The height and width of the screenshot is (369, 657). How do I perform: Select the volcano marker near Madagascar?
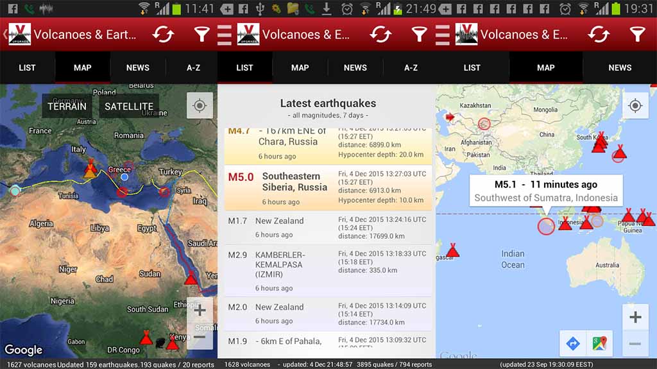pos(452,250)
